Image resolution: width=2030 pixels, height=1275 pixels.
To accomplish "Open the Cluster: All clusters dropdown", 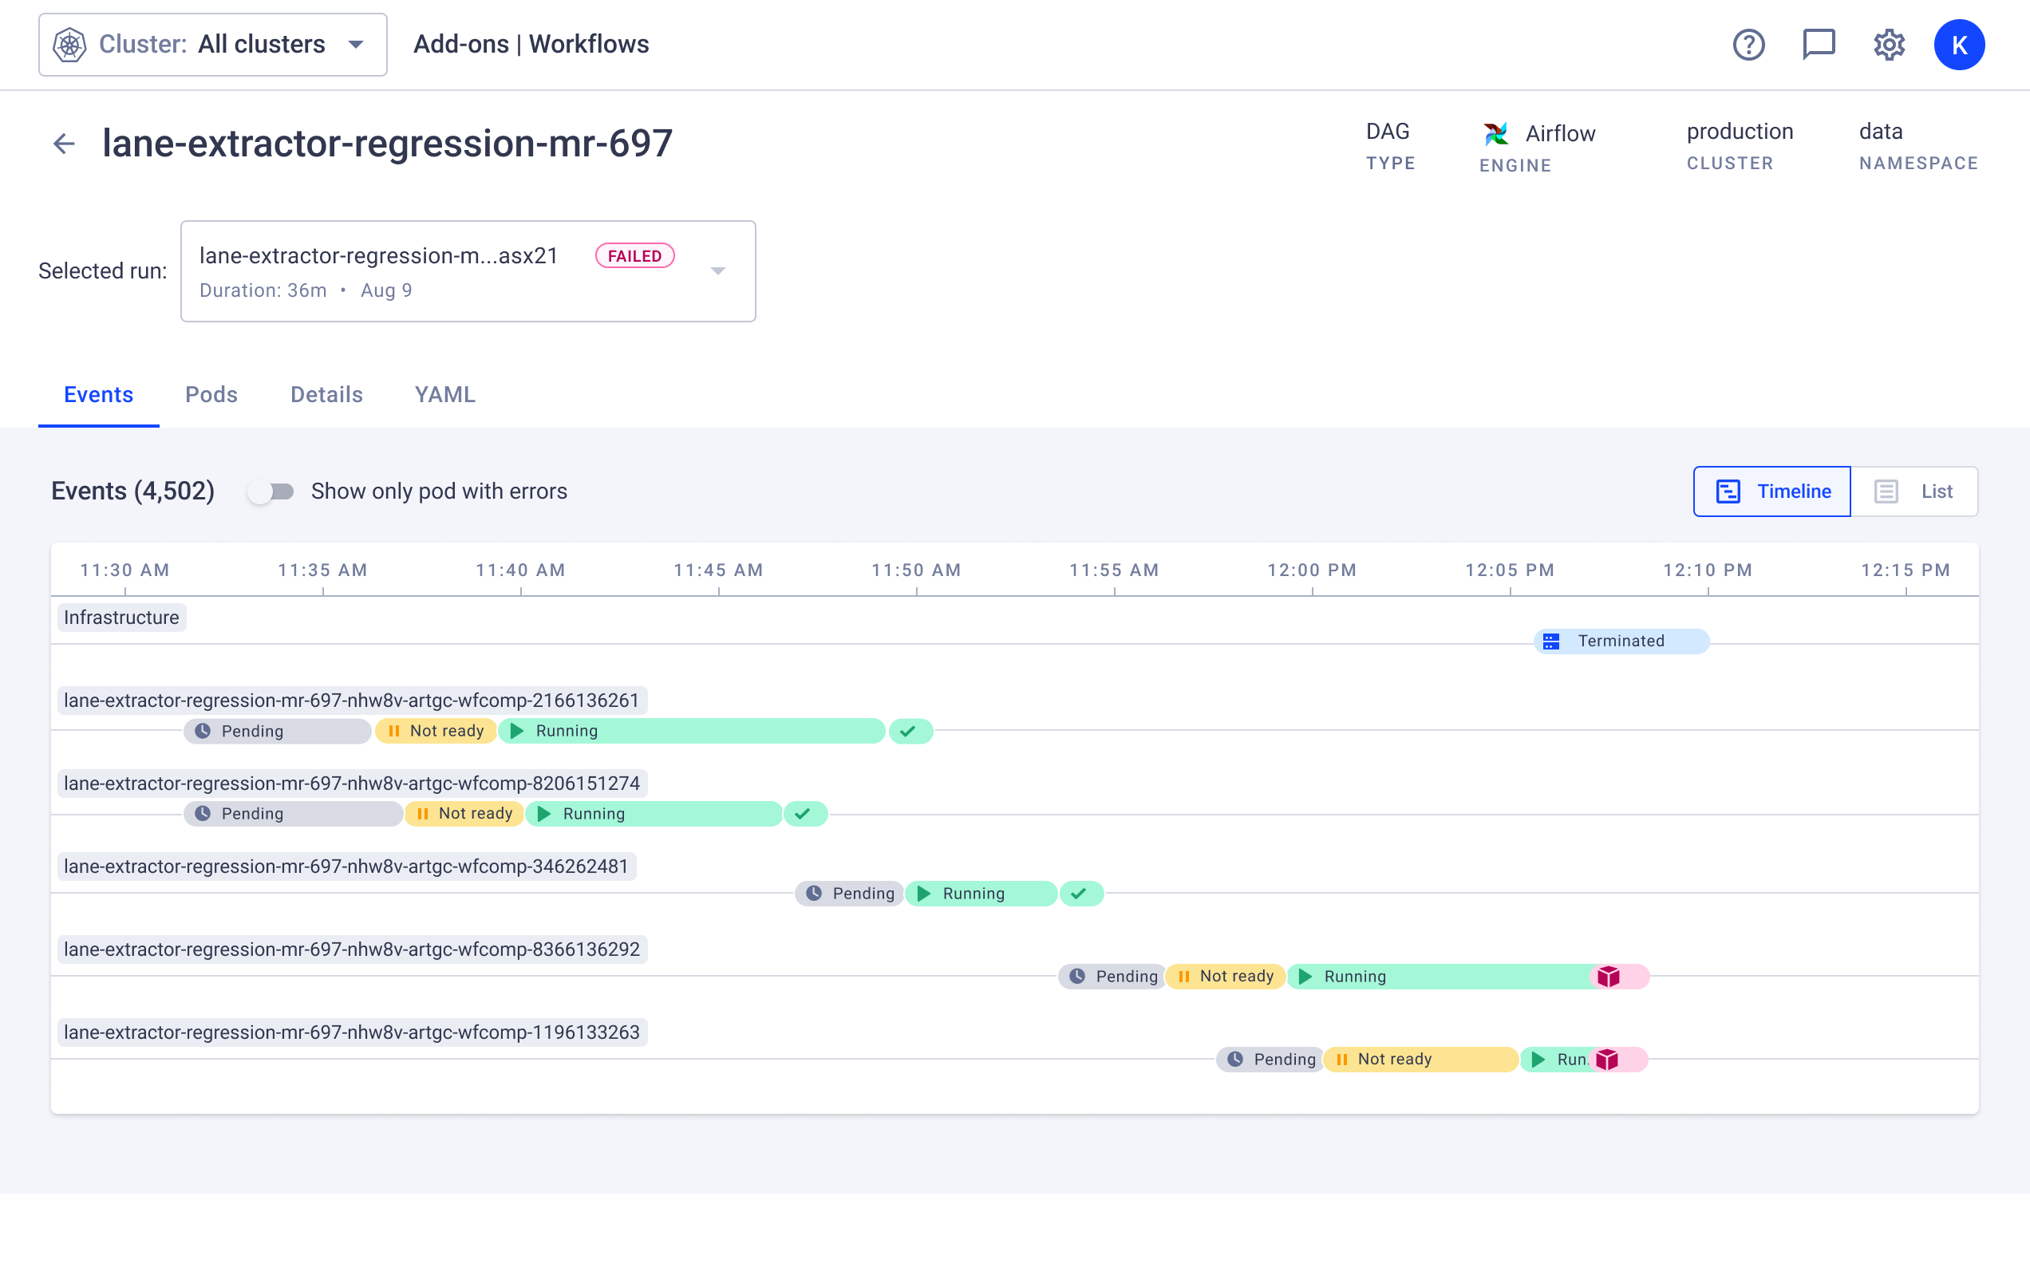I will pyautogui.click(x=212, y=45).
